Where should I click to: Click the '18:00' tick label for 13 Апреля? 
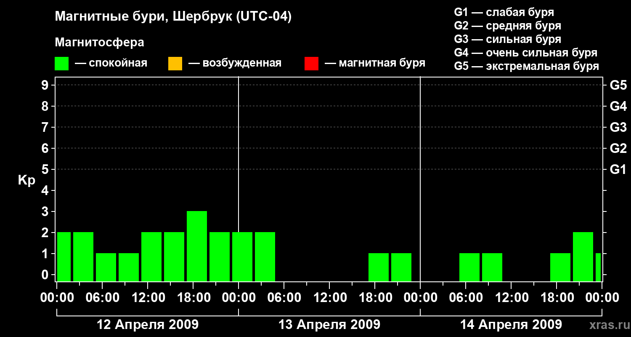click(x=375, y=298)
